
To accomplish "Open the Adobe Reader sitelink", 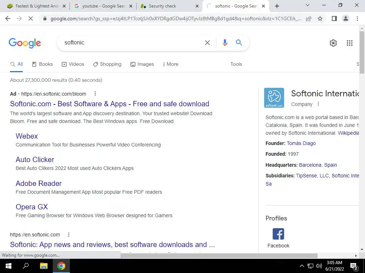I will tap(38, 183).
